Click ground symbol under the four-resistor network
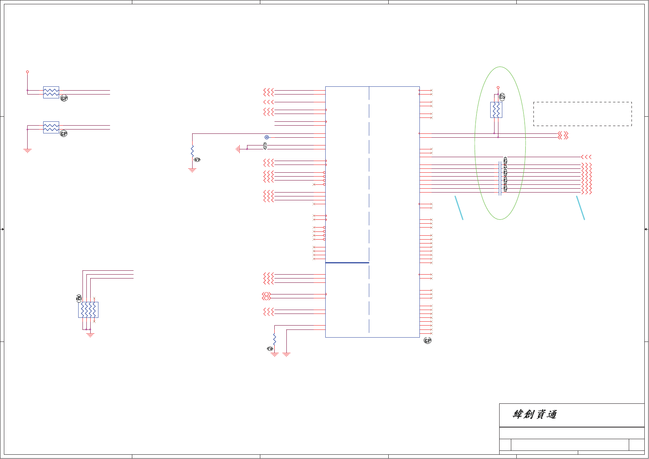 click(90, 335)
